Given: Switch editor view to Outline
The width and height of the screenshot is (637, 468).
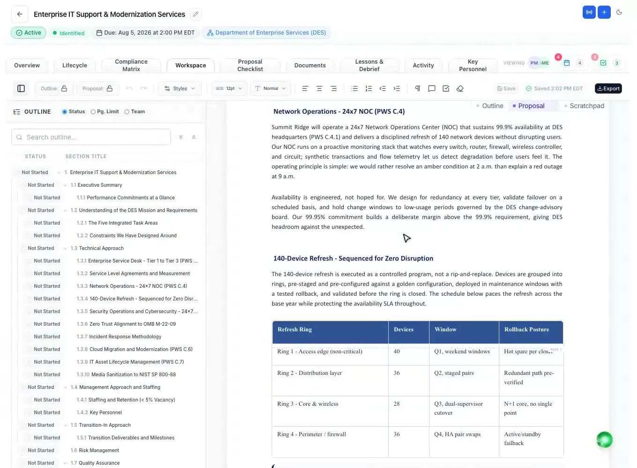Looking at the screenshot, I should point(489,106).
